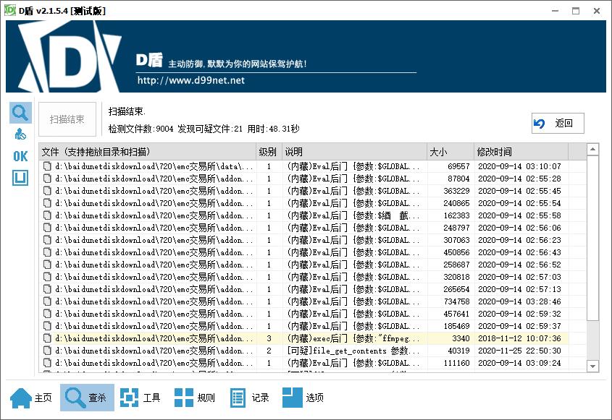Select the [可疑]file_get_contents description cell
Image resolution: width=612 pixels, height=420 pixels.
[x=353, y=351]
